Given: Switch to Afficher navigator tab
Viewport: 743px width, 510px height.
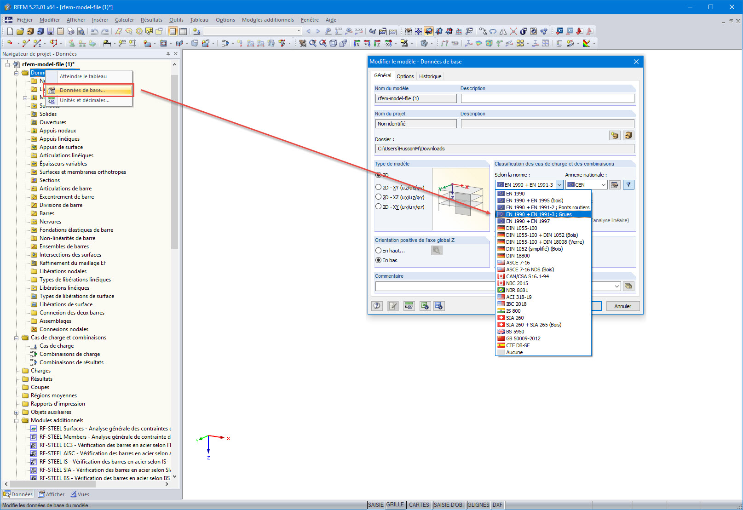Looking at the screenshot, I should tap(52, 494).
